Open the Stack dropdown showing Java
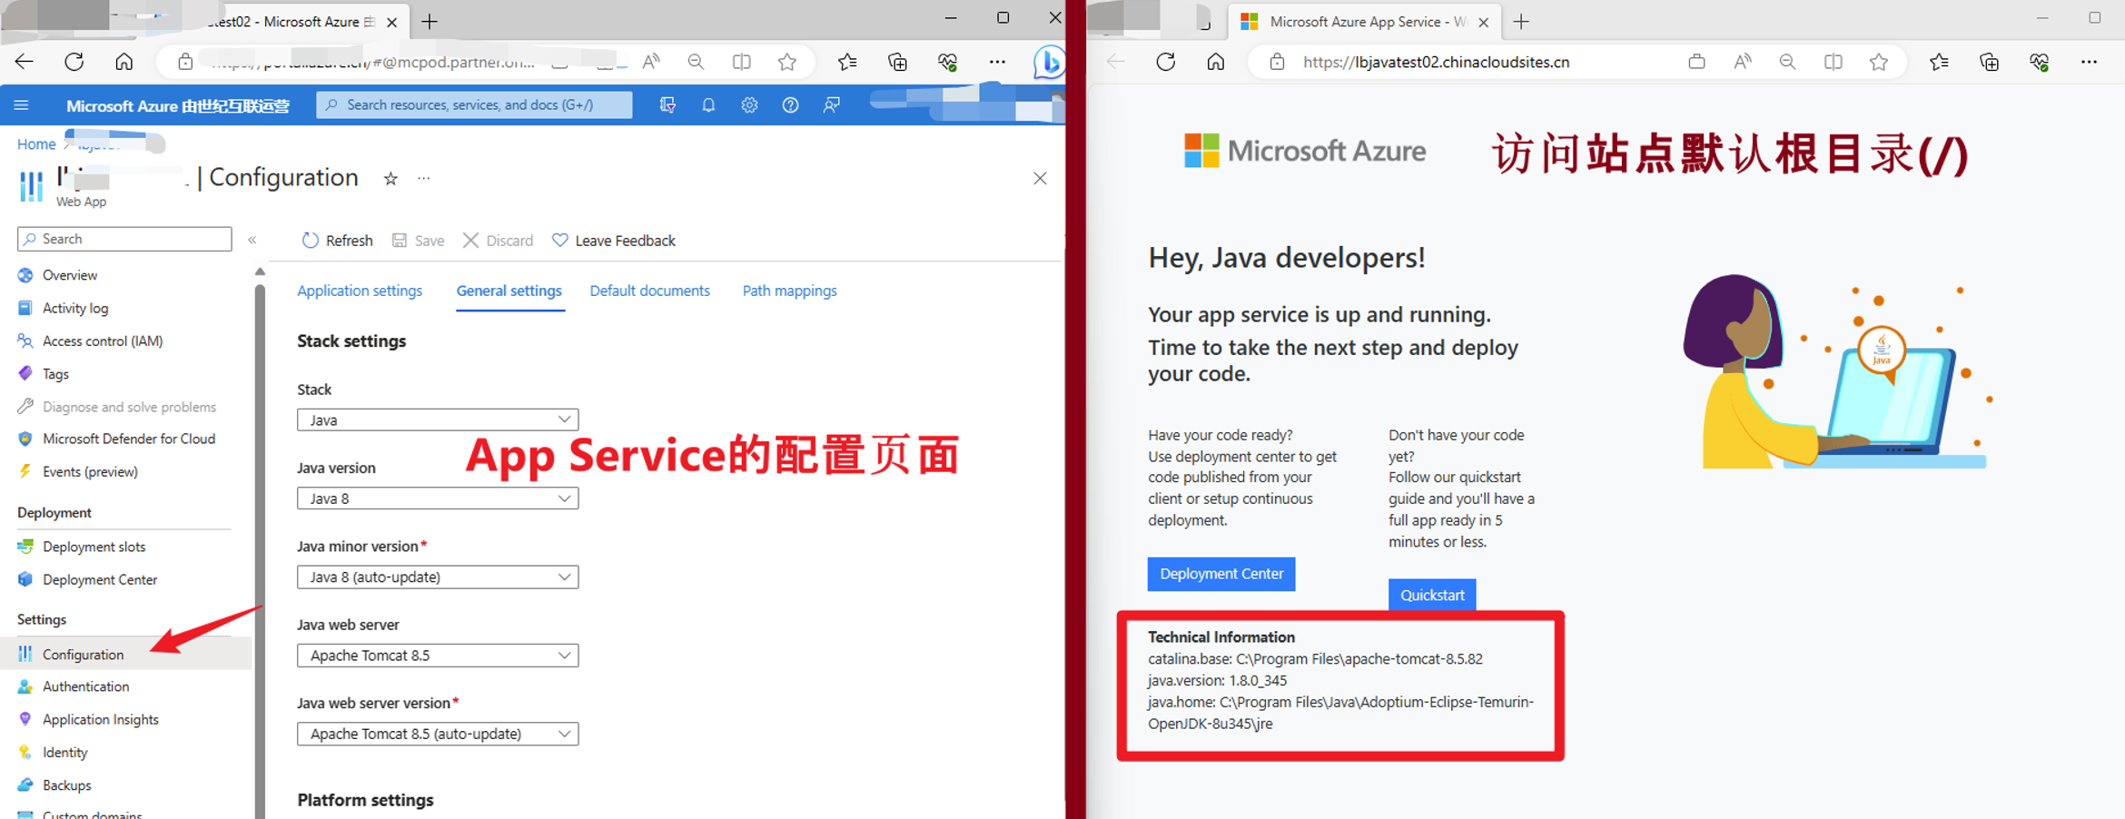This screenshot has width=2125, height=819. point(437,419)
